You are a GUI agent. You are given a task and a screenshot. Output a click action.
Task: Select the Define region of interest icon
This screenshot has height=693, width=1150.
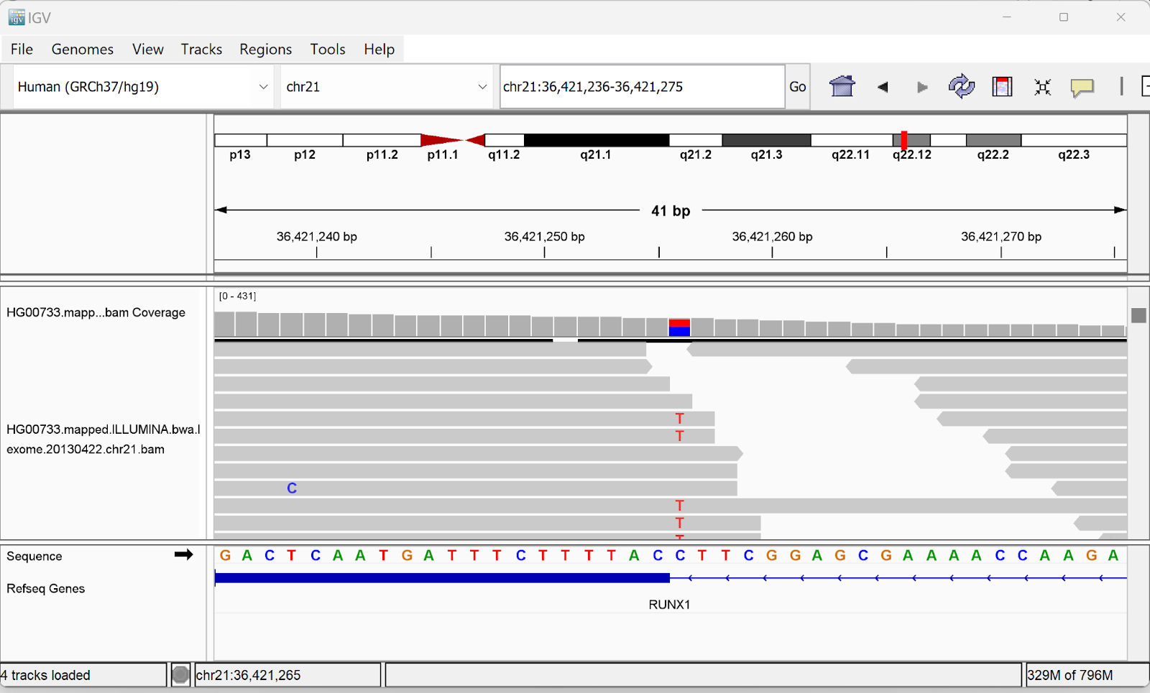1002,87
